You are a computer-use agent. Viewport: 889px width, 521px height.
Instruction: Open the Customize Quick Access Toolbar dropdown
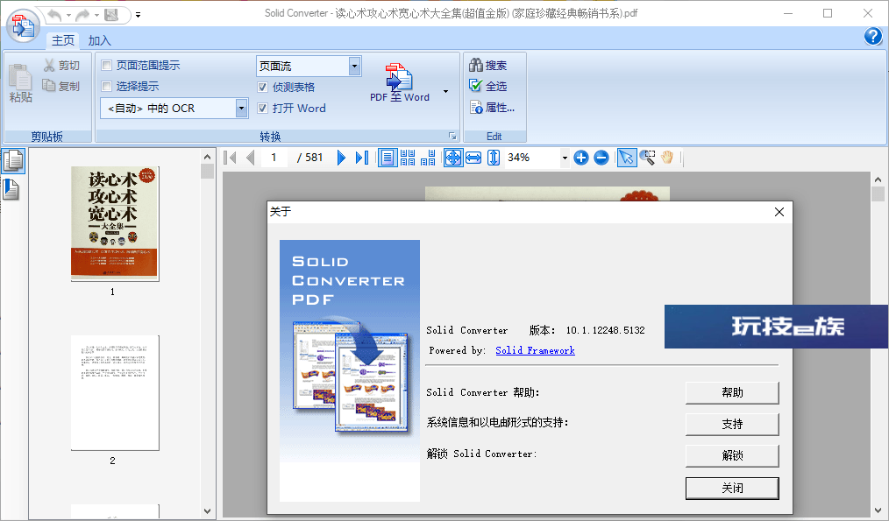click(x=138, y=15)
